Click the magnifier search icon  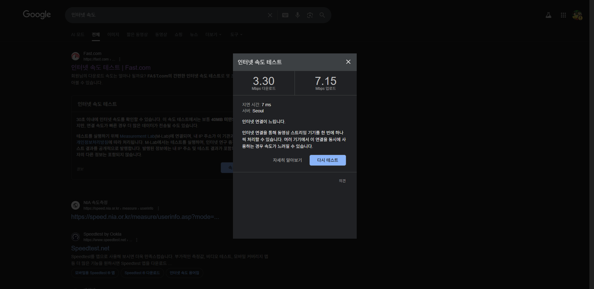point(322,15)
